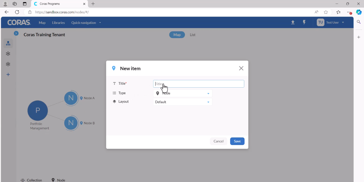Click the Node B label
Viewport: 364px width, 182px height.
(89, 123)
